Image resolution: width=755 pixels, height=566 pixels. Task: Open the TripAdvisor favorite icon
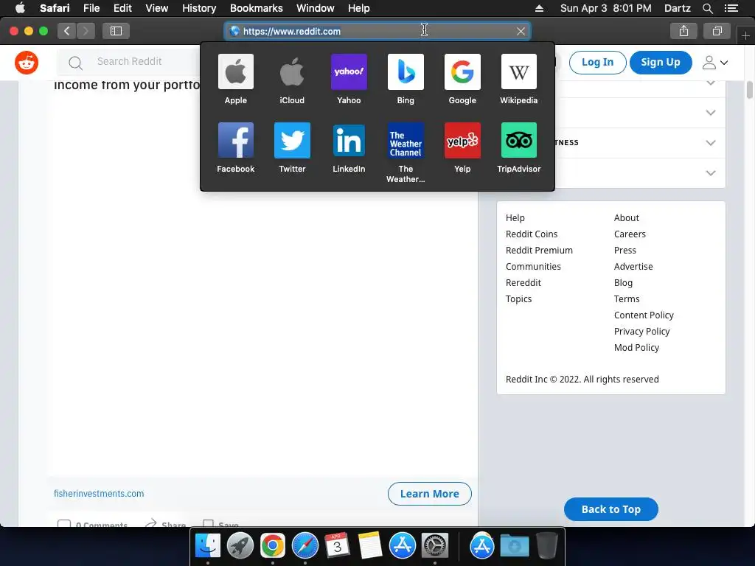click(x=518, y=140)
